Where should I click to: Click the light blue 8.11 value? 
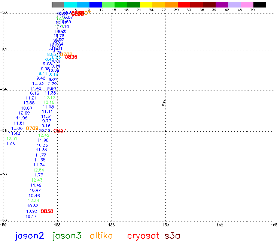coord(43,74)
